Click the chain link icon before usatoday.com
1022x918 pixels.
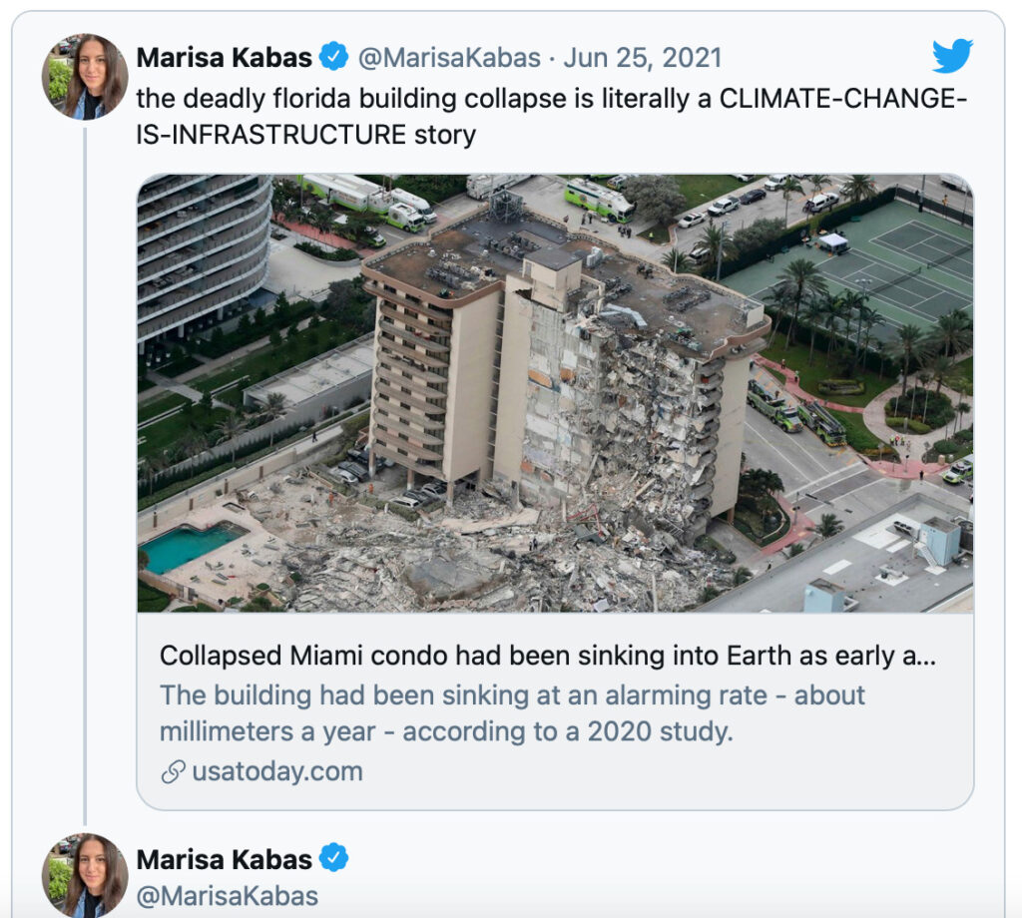(x=173, y=772)
